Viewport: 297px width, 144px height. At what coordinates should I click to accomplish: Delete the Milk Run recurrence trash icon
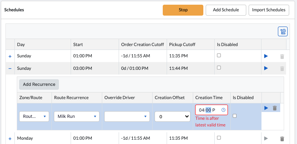click(275, 108)
